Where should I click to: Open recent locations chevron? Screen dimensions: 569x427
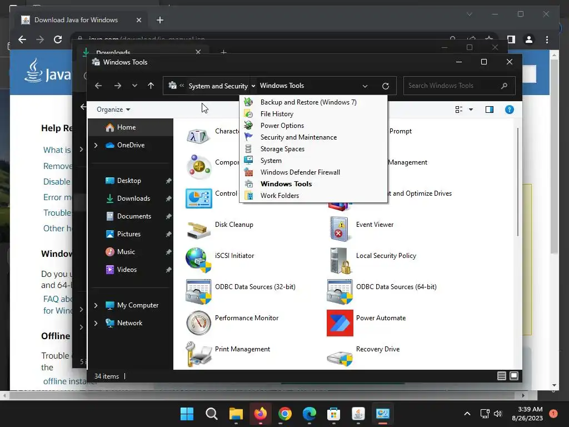[x=134, y=86]
